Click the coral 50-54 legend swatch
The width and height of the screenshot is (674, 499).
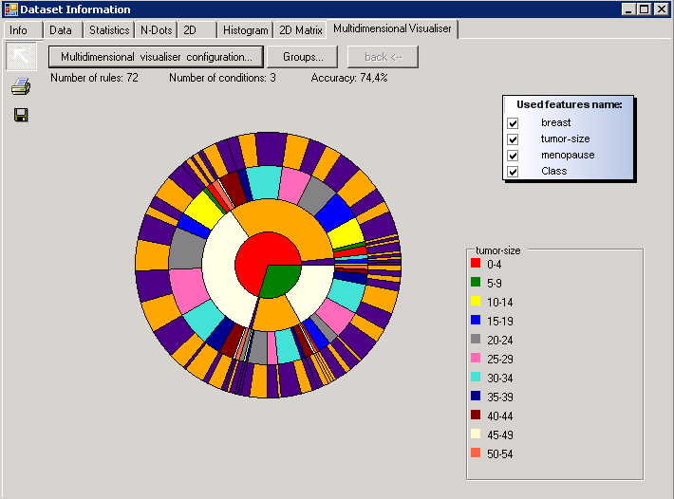point(476,453)
